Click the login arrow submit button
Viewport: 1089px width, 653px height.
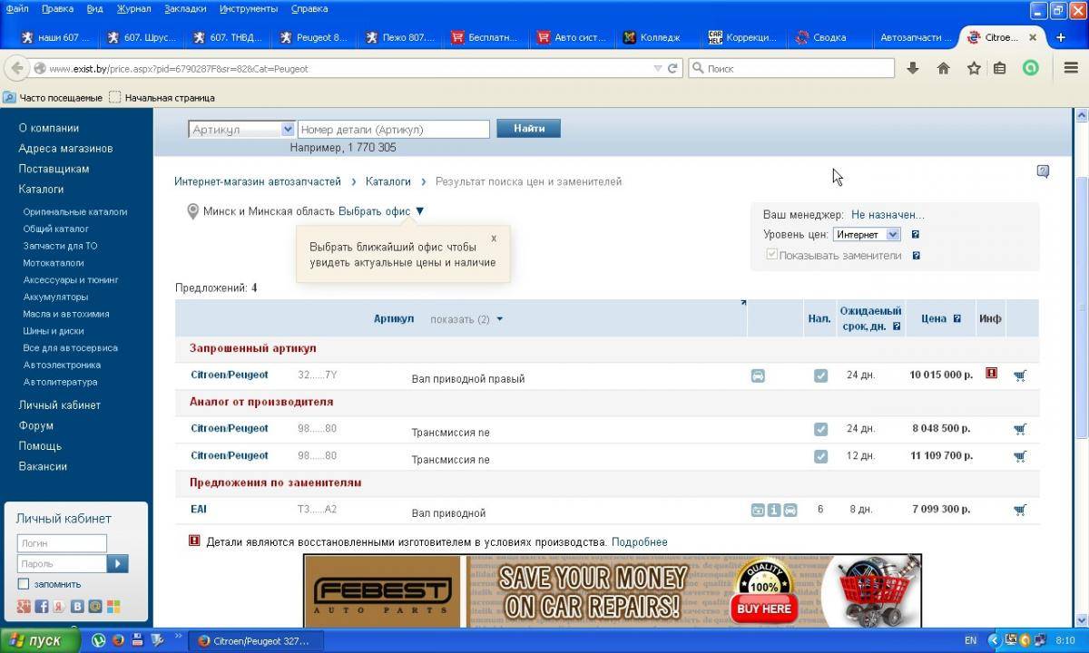coord(118,564)
